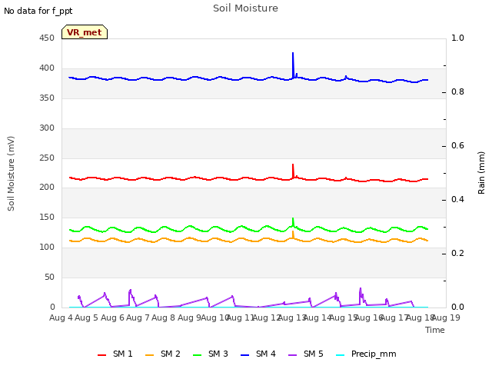The width and height of the screenshot is (492, 369).
Task: Click the 0.2 rain axis tick label
Action: pos(457,253)
